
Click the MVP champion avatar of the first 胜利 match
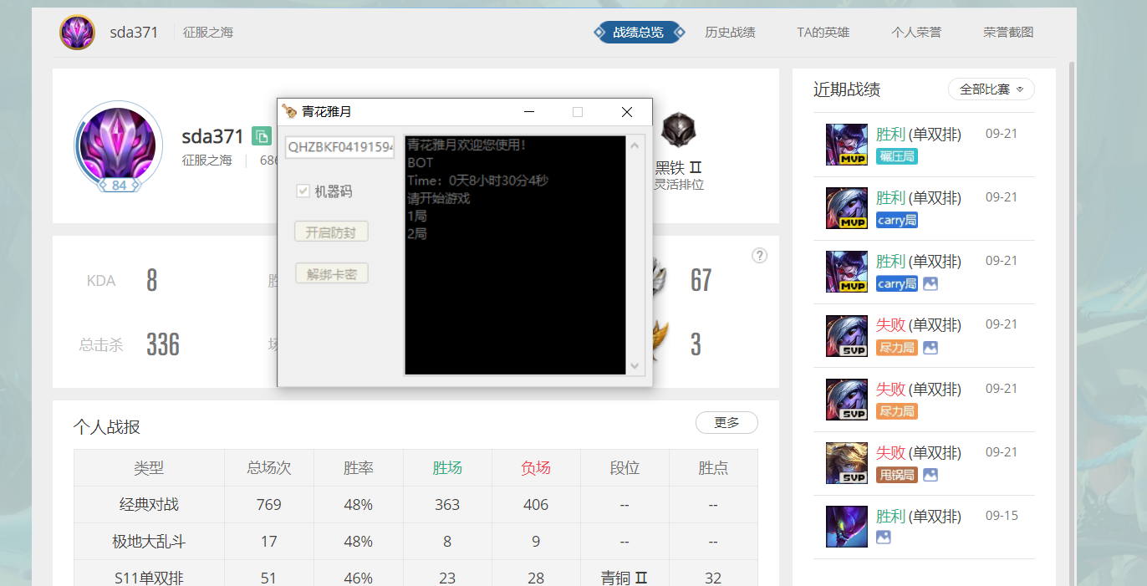coord(846,144)
